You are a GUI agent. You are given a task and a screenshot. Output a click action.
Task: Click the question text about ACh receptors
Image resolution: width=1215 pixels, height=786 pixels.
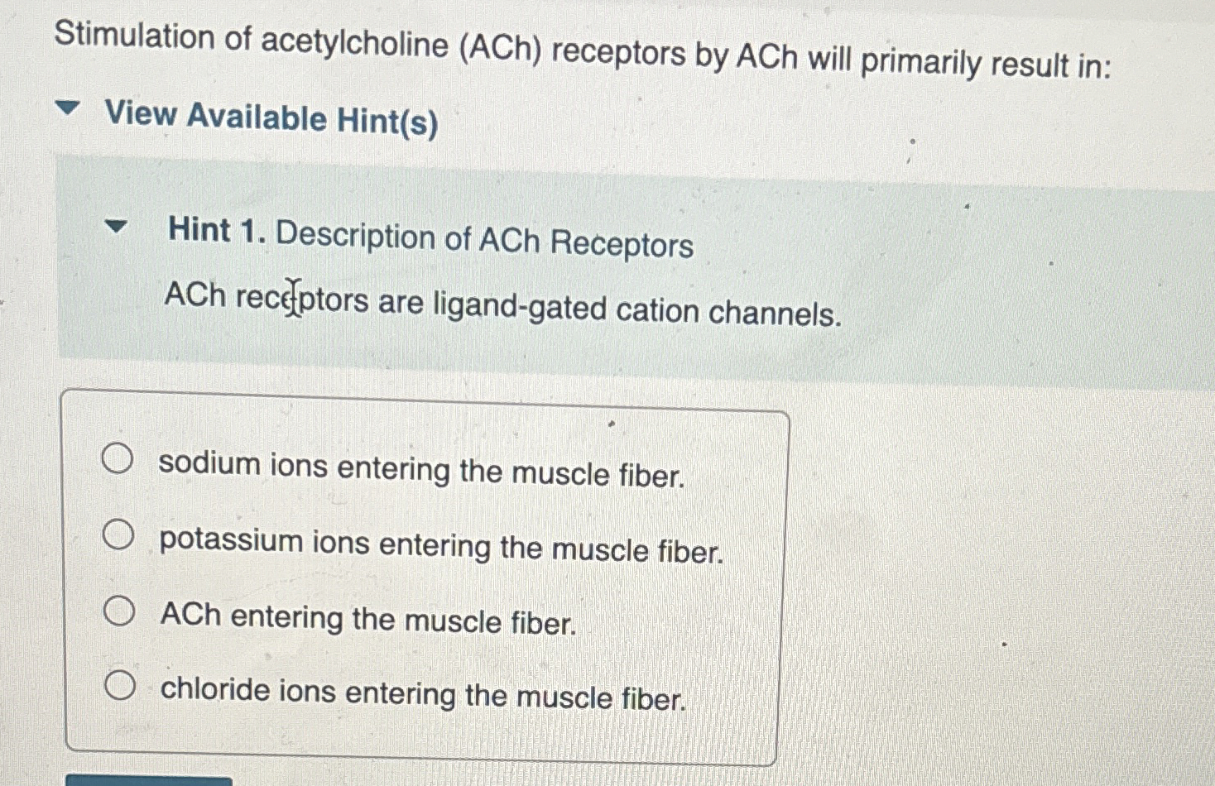579,46
